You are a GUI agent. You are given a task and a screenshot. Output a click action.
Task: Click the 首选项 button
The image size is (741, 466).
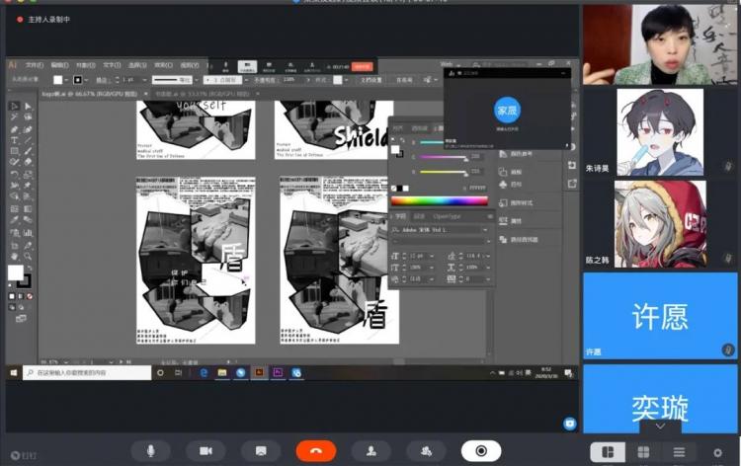(x=404, y=80)
